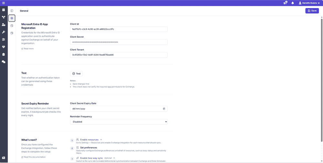Click the vertical page scrollbar

(x=321, y=80)
